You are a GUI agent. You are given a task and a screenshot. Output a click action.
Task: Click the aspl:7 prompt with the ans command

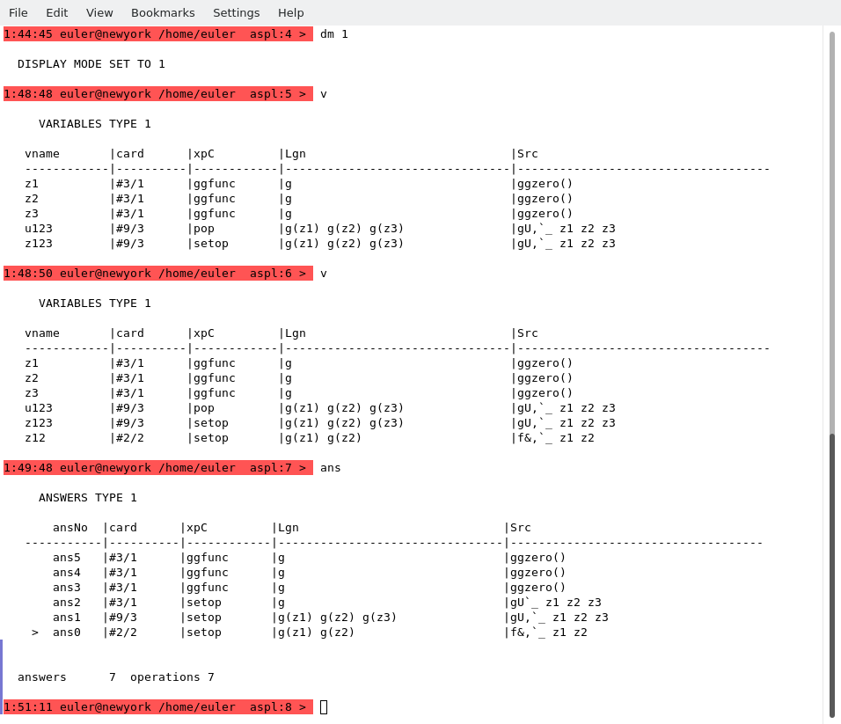pos(158,468)
